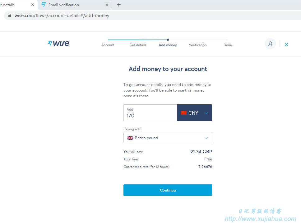Close the Email verification tab
The image size is (301, 223).
pos(107,5)
